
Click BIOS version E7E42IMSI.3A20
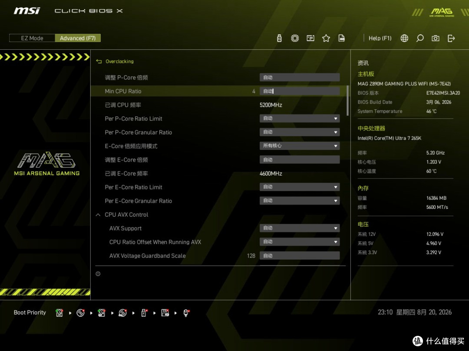(x=443, y=93)
